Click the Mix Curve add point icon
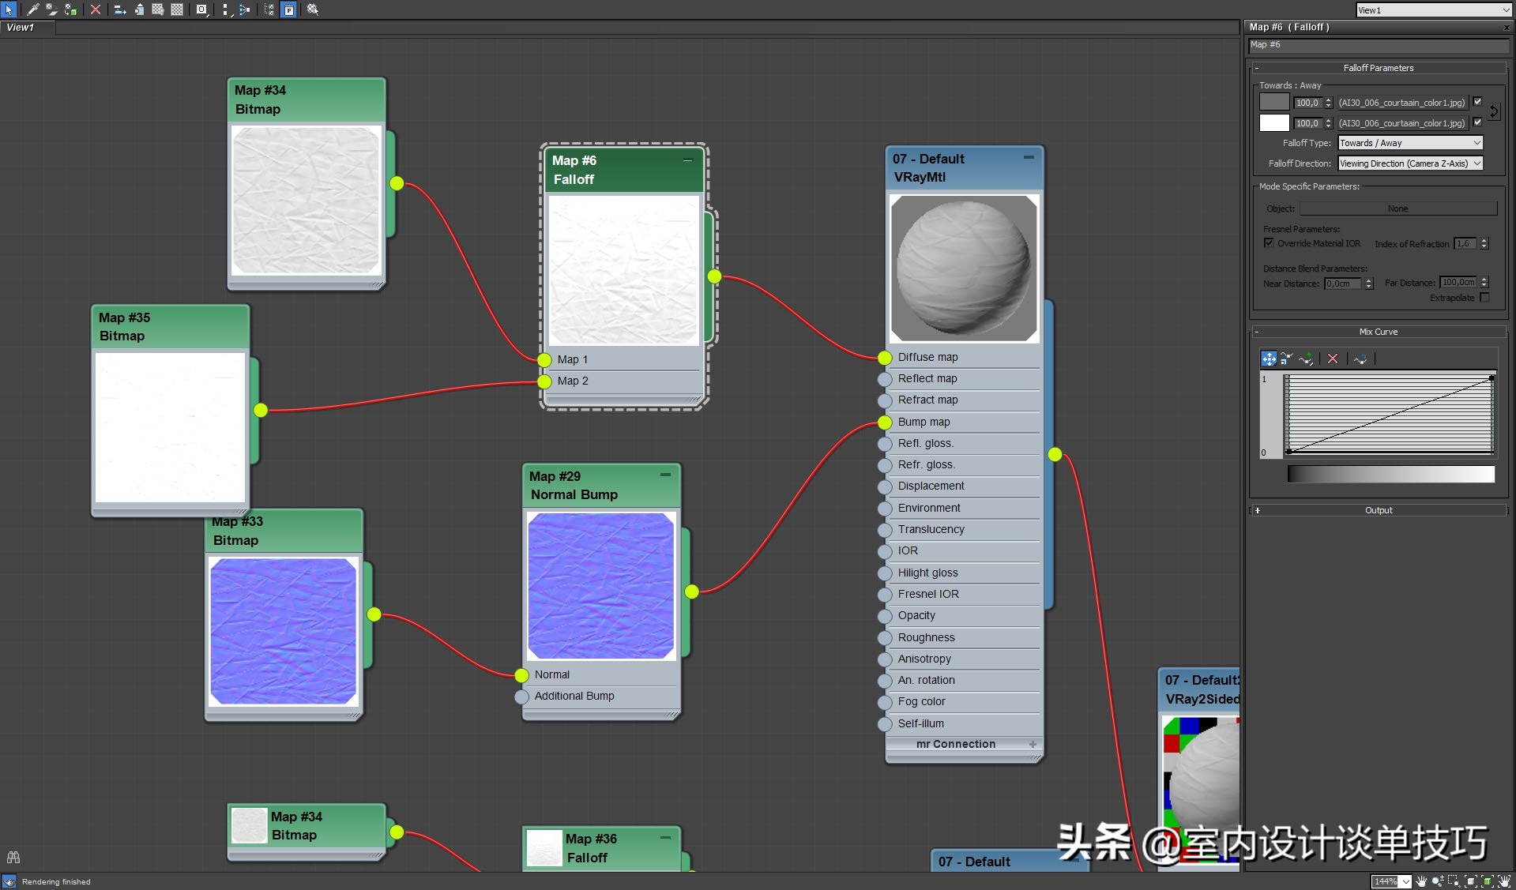The width and height of the screenshot is (1516, 890). tap(1306, 359)
